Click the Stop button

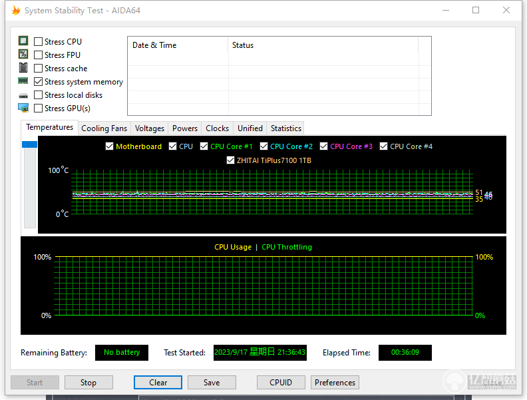pyautogui.click(x=88, y=383)
